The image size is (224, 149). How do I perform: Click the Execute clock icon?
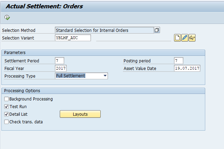(x=7, y=17)
